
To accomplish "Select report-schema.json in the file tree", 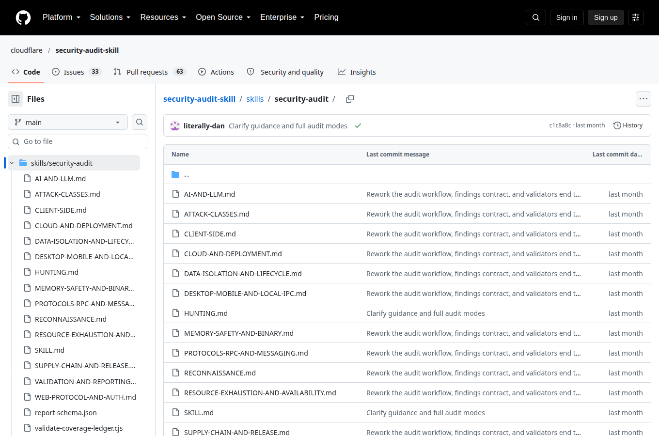I will coord(66,413).
